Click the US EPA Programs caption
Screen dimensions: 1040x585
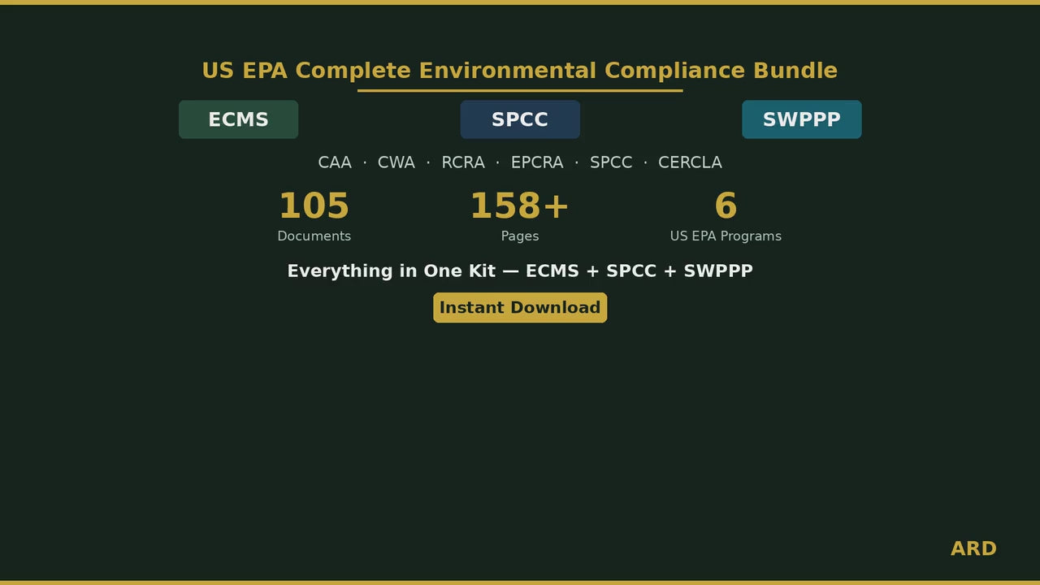click(x=726, y=236)
